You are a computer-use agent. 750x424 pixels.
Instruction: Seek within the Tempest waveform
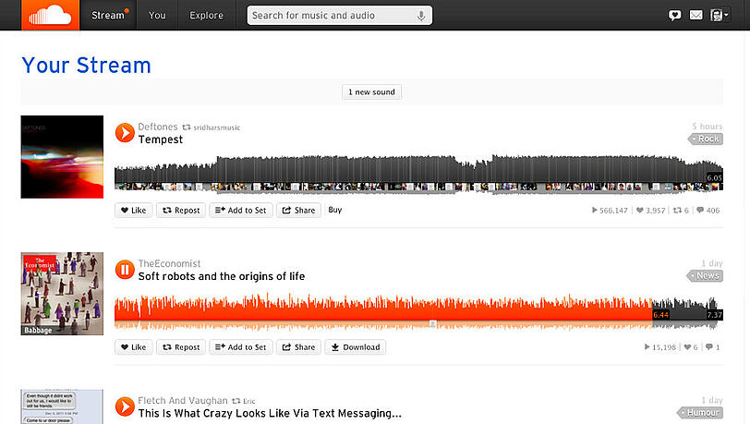pyautogui.click(x=418, y=174)
